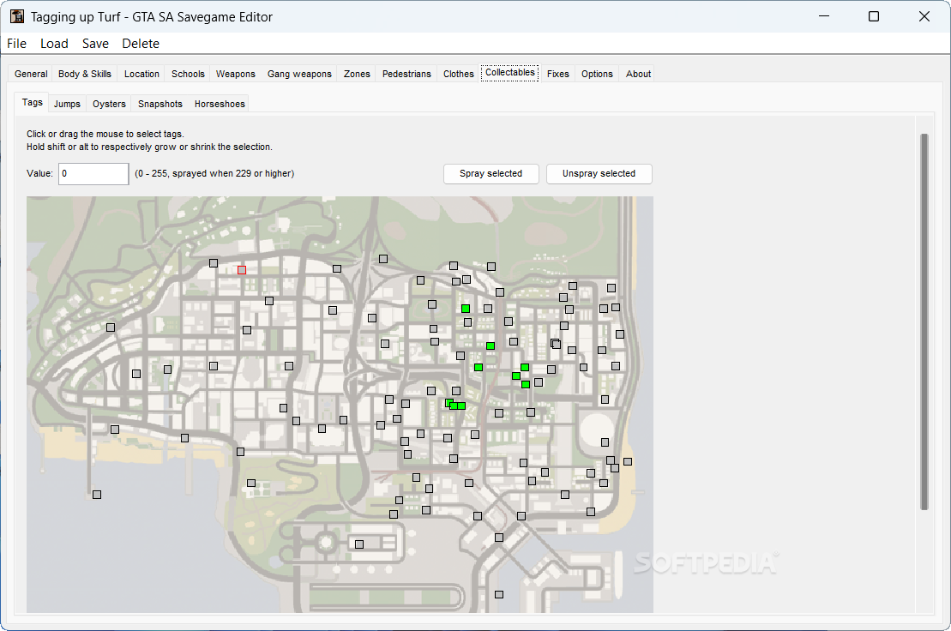Open the Save menu
This screenshot has height=631, width=951.
click(95, 44)
